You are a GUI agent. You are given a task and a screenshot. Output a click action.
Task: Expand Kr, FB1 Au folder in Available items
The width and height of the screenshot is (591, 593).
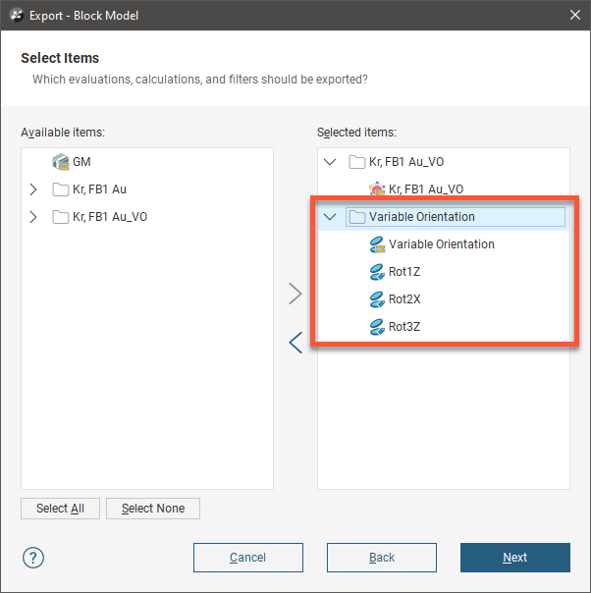click(x=33, y=189)
